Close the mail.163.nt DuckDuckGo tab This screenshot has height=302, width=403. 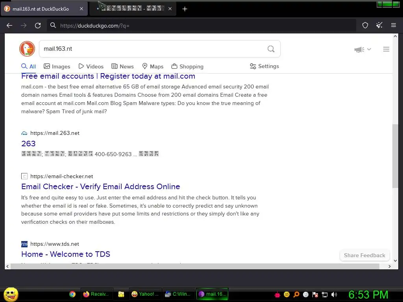(x=81, y=9)
